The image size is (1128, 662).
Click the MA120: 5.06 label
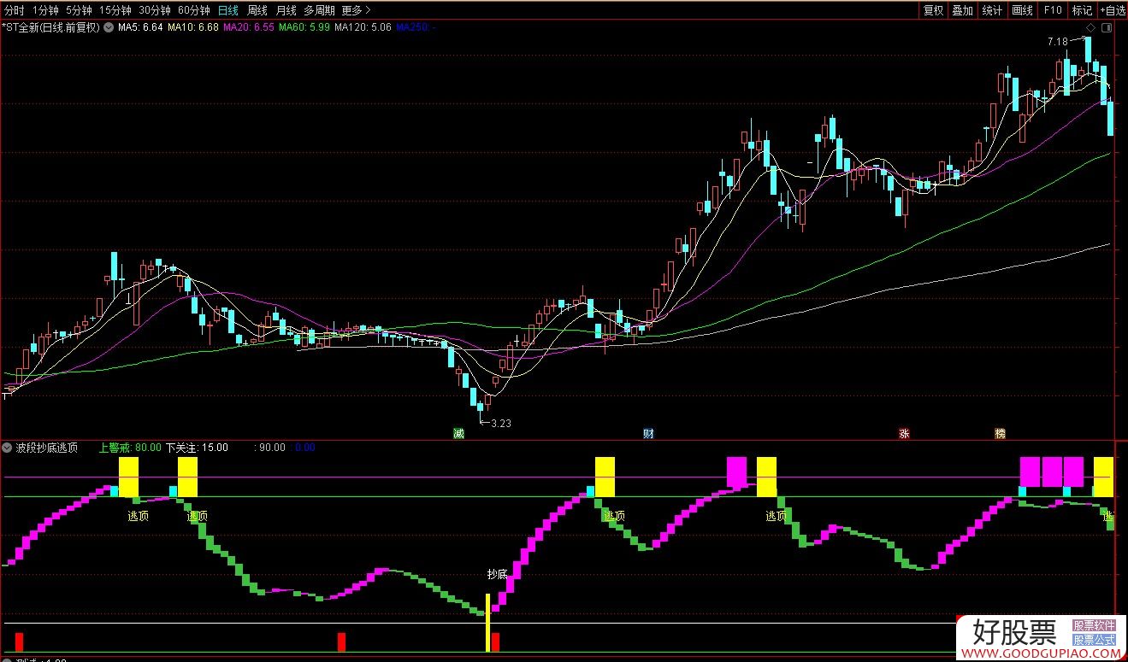coord(363,27)
